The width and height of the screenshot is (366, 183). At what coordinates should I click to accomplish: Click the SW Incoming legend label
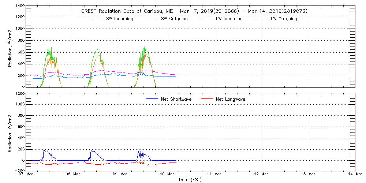pos(119,19)
